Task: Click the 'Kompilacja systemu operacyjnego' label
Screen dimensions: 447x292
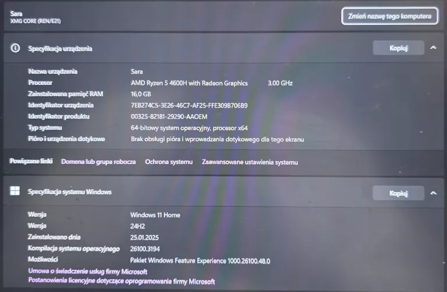Action: [73, 249]
